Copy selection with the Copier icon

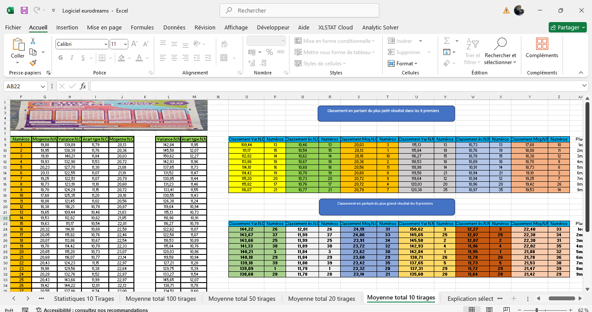point(33,52)
